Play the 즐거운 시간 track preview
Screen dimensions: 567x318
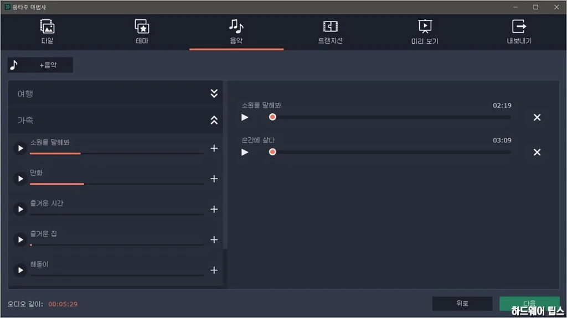pyautogui.click(x=20, y=209)
